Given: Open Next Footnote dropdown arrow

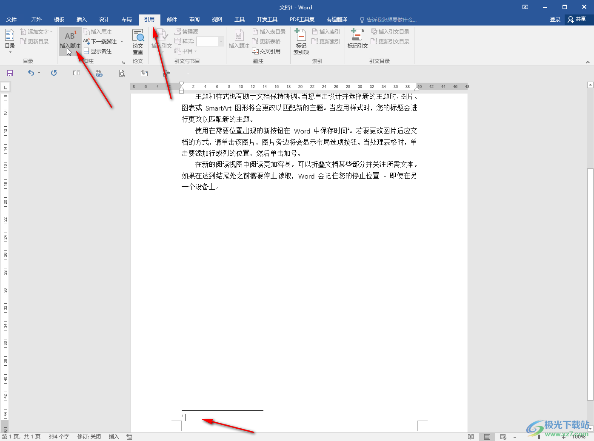Looking at the screenshot, I should click(122, 42).
